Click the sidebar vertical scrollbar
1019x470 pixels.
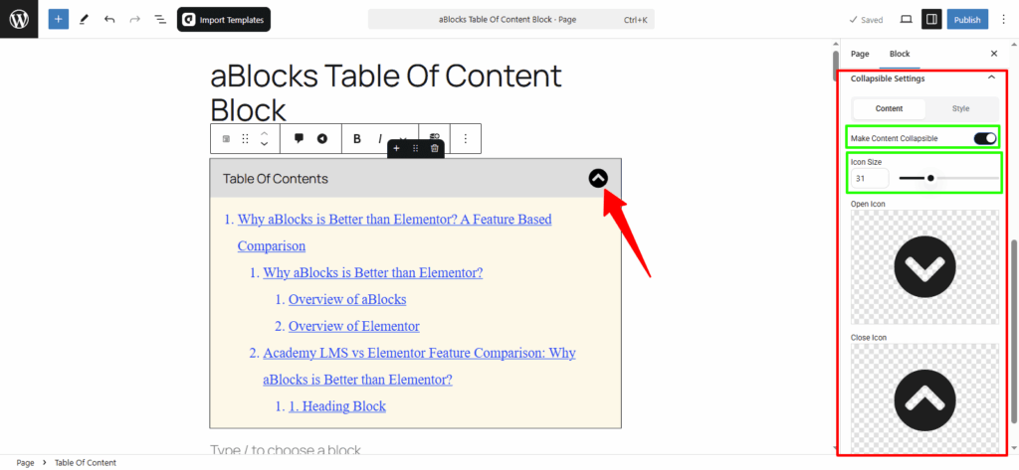click(1014, 330)
